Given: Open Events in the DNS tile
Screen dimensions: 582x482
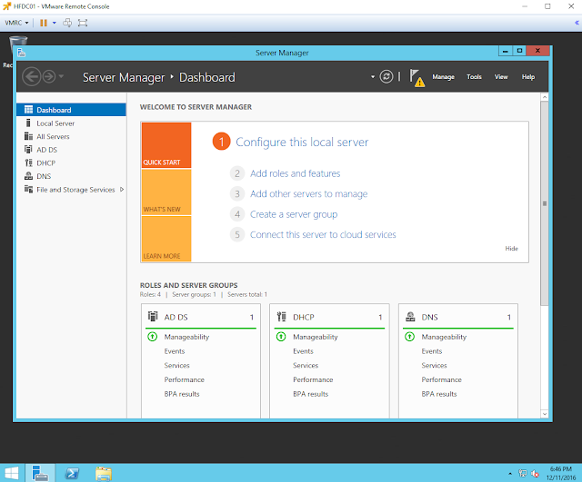Looking at the screenshot, I should point(432,351).
